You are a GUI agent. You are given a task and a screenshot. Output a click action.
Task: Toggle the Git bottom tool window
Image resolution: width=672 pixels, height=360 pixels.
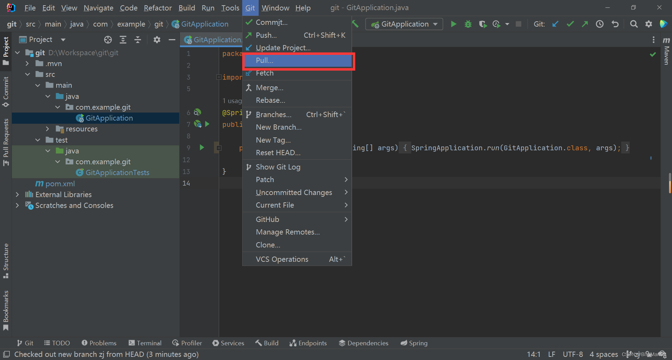25,343
